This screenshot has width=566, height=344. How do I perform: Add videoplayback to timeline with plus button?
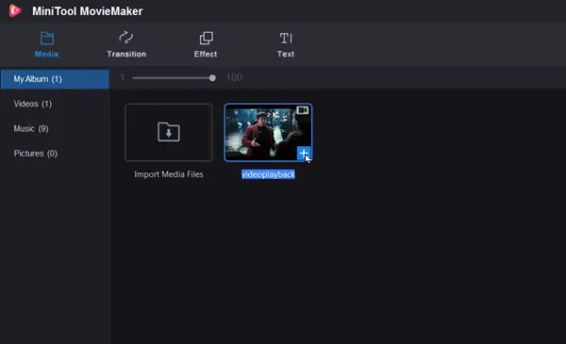click(304, 154)
